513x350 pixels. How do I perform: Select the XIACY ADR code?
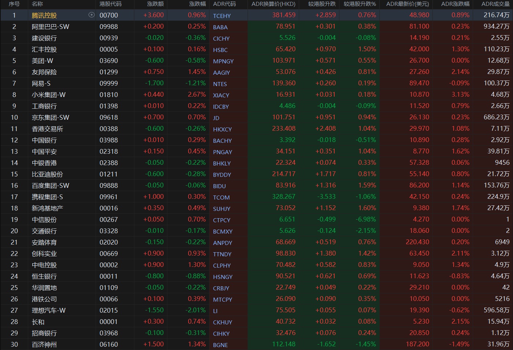click(221, 95)
